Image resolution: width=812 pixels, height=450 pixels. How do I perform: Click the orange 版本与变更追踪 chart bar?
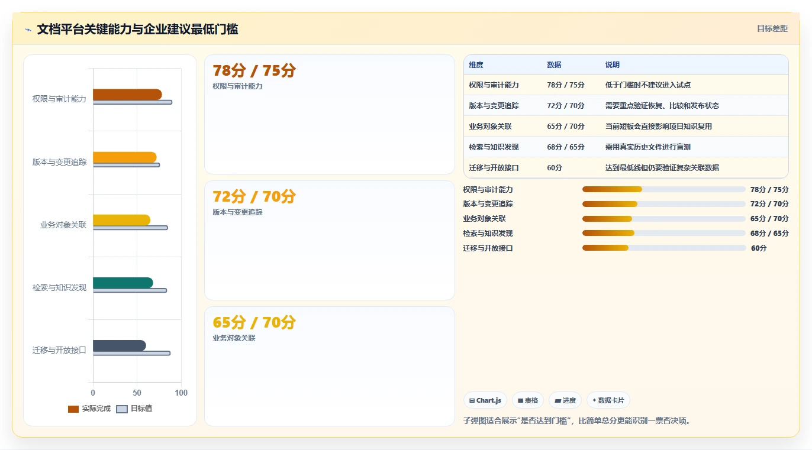click(x=125, y=157)
